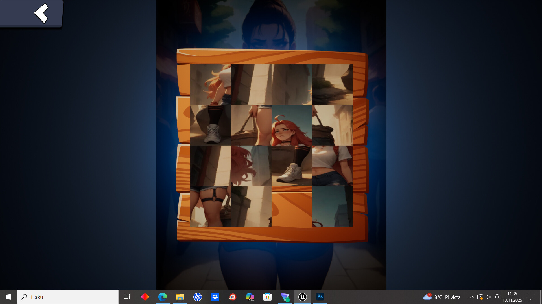This screenshot has height=304, width=542.
Task: Switch to Unreal Engine on the taskbar
Action: click(x=302, y=297)
